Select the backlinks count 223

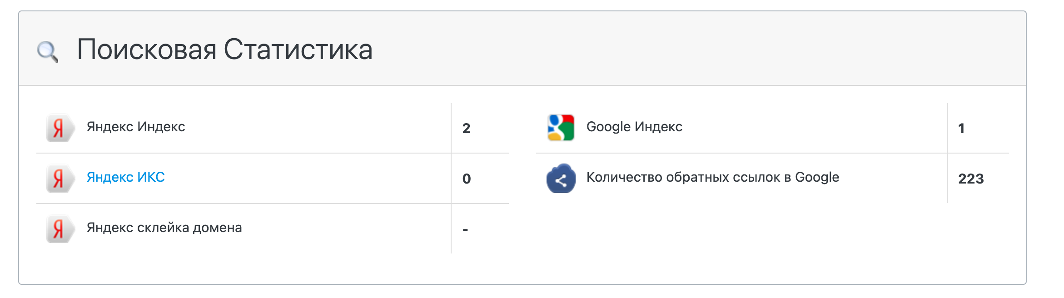pos(971,179)
